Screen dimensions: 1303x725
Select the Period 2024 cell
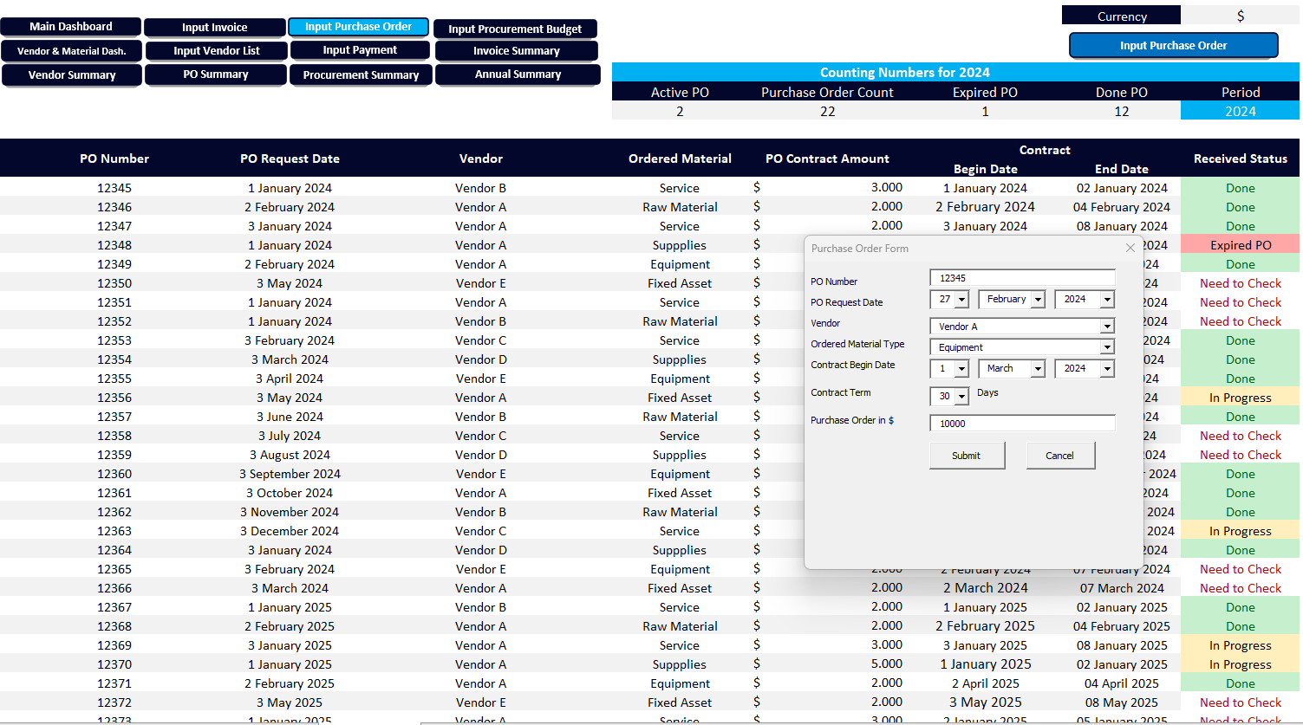click(x=1241, y=111)
